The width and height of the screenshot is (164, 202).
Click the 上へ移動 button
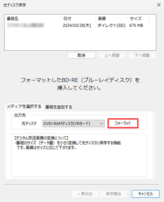(112, 55)
